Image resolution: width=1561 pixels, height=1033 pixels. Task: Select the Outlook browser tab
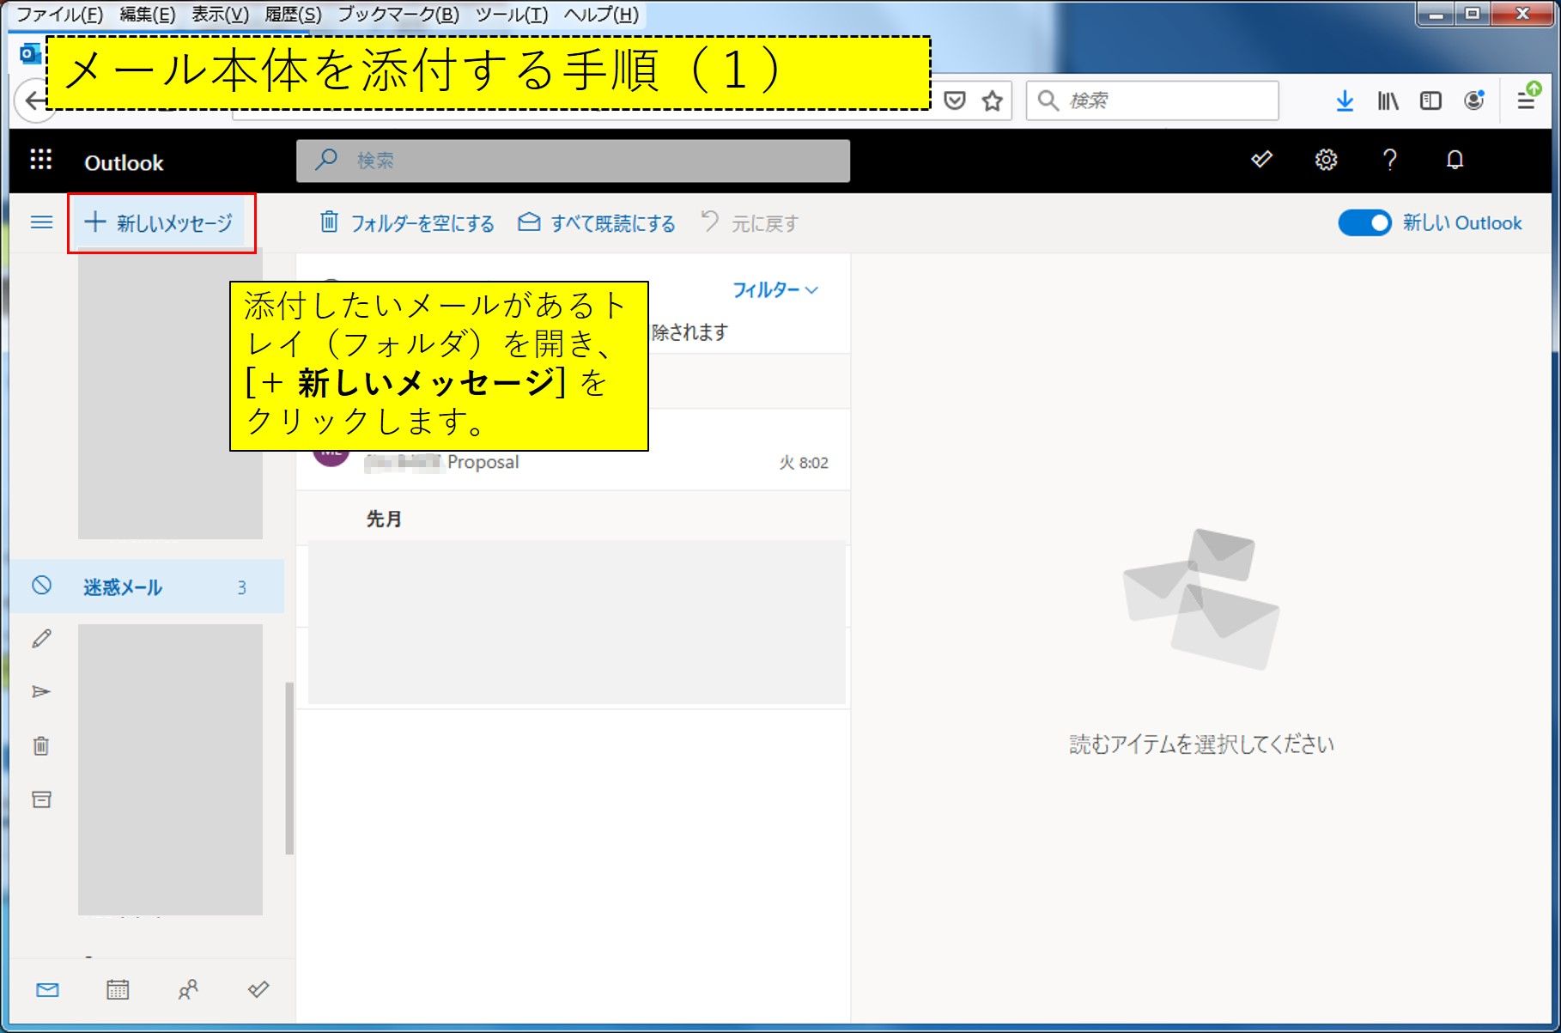(31, 53)
